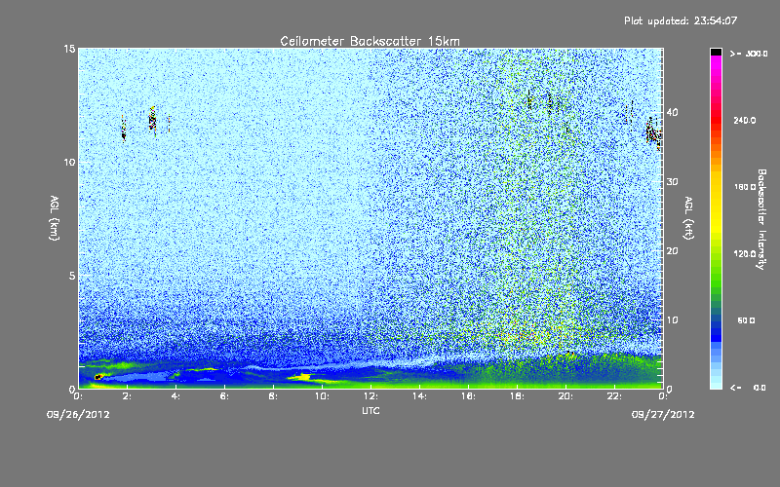
Task: Click the 10: hour tick on time axis
Action: click(x=322, y=396)
